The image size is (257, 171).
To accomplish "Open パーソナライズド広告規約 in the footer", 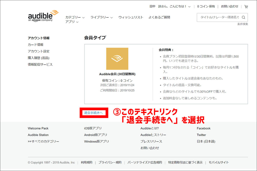I will click(x=145, y=162).
